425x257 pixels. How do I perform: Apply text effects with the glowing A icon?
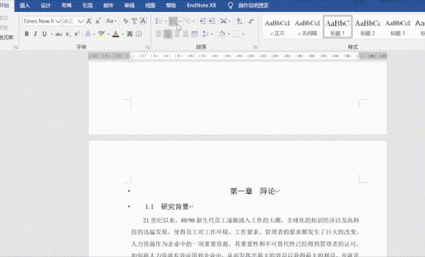tap(88, 34)
